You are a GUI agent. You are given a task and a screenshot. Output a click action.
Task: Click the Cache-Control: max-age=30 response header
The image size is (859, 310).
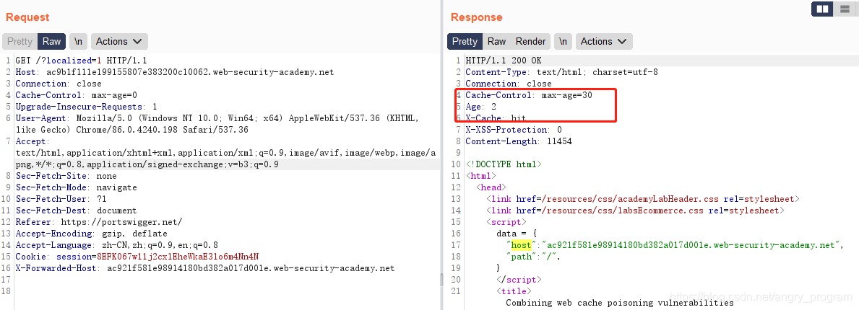529,95
